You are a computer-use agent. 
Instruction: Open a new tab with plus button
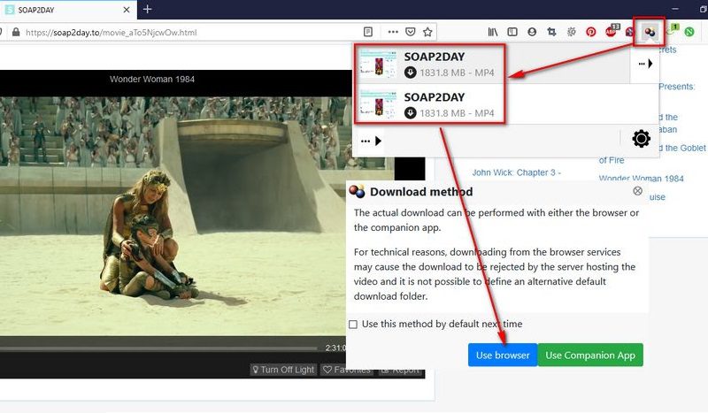147,9
